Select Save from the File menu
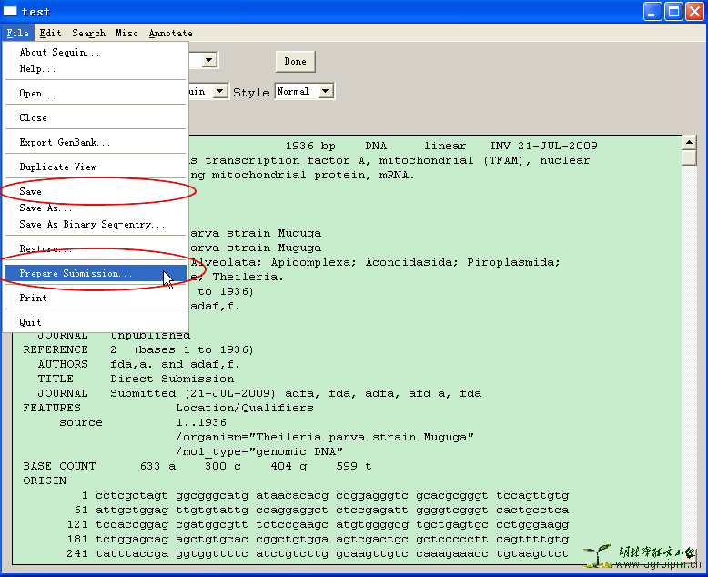The height and width of the screenshot is (577, 708). (x=31, y=191)
